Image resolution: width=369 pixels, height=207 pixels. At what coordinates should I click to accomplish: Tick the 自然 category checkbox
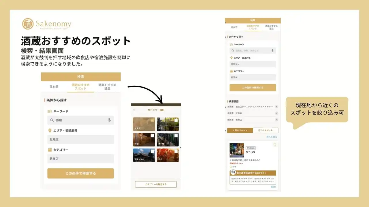point(176,151)
